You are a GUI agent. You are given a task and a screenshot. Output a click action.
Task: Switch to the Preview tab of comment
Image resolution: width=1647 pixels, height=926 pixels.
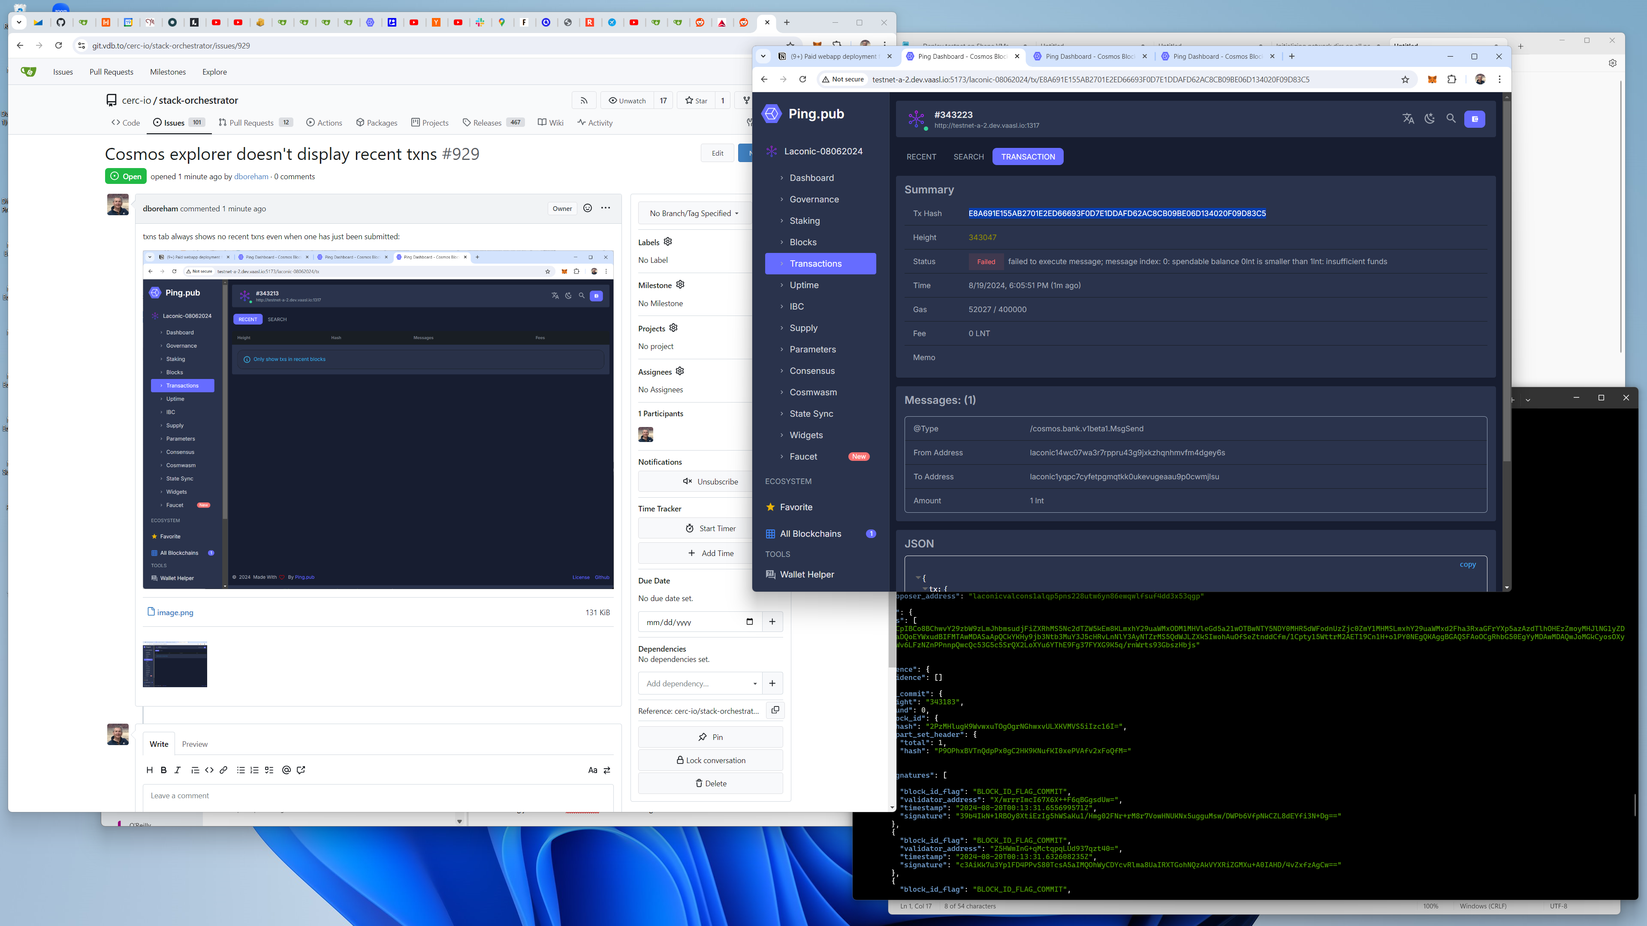(x=194, y=744)
